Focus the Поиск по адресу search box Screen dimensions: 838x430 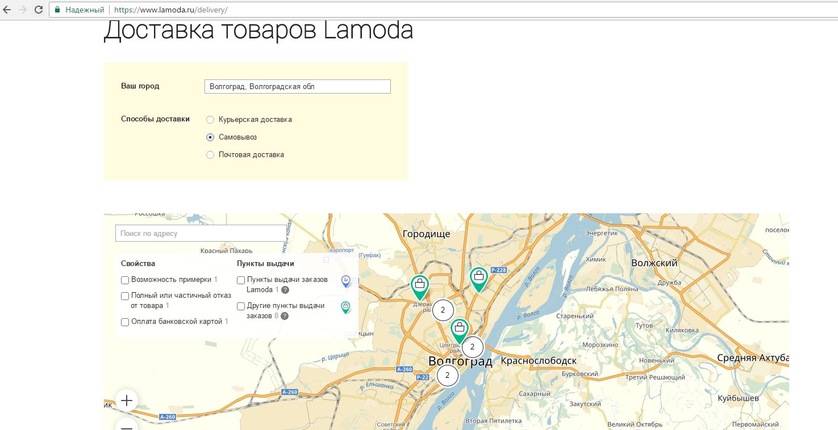201,233
